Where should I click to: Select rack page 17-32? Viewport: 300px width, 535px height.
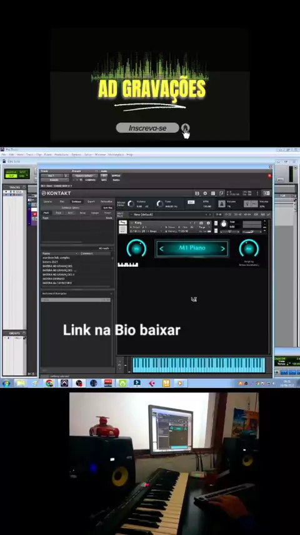227,215
